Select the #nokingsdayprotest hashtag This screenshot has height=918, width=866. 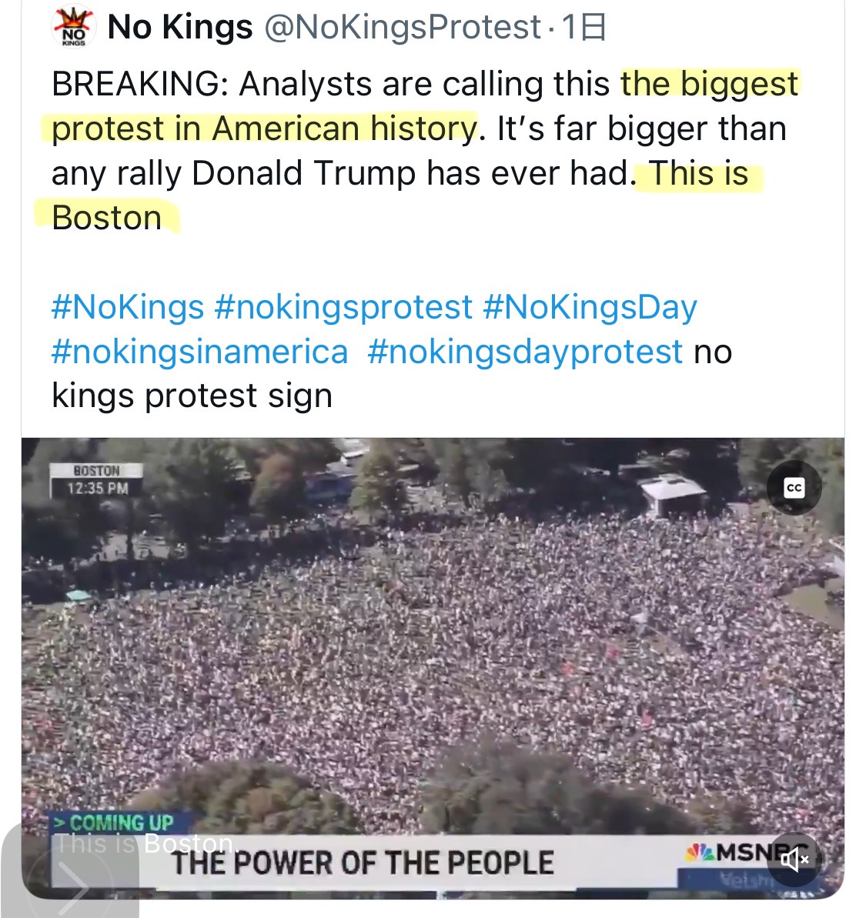coord(525,352)
